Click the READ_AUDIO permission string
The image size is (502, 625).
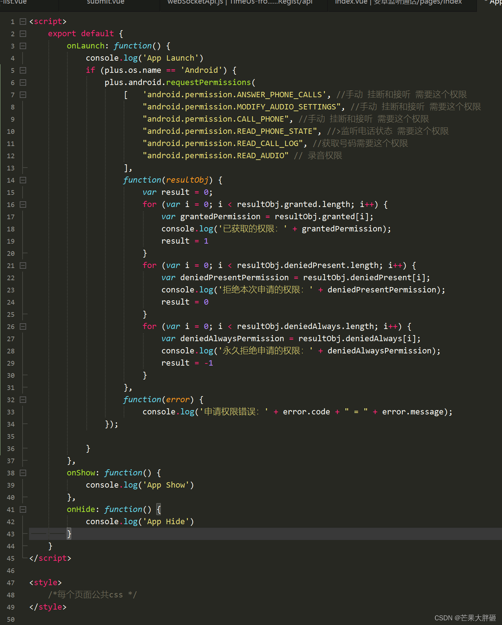[216, 156]
